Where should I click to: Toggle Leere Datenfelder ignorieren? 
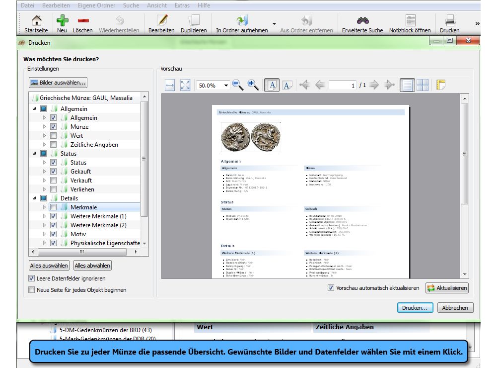[x=31, y=278]
